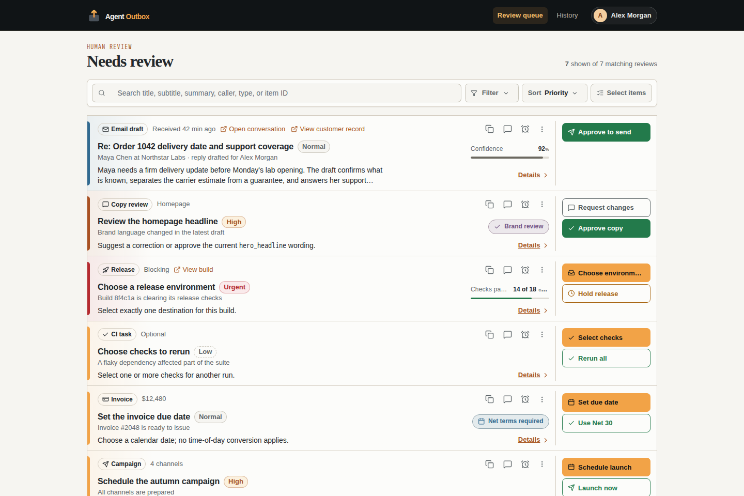Approve copy for homepage headline
Viewport: 744px width, 496px height.
tap(606, 228)
